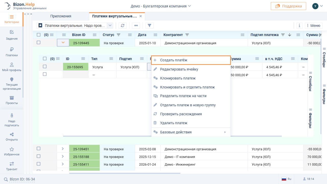Open Задания in the left sidebar
Image resolution: width=327 pixels, height=184 pixels.
click(12, 35)
